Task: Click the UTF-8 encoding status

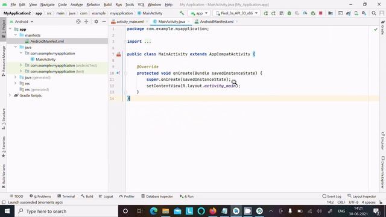Action: [x=353, y=203]
